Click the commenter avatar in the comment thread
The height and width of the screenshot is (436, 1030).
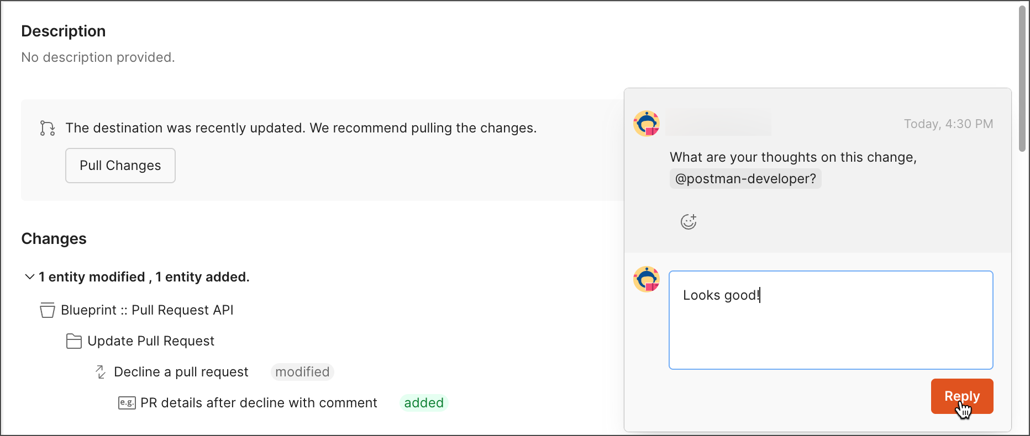click(x=647, y=124)
